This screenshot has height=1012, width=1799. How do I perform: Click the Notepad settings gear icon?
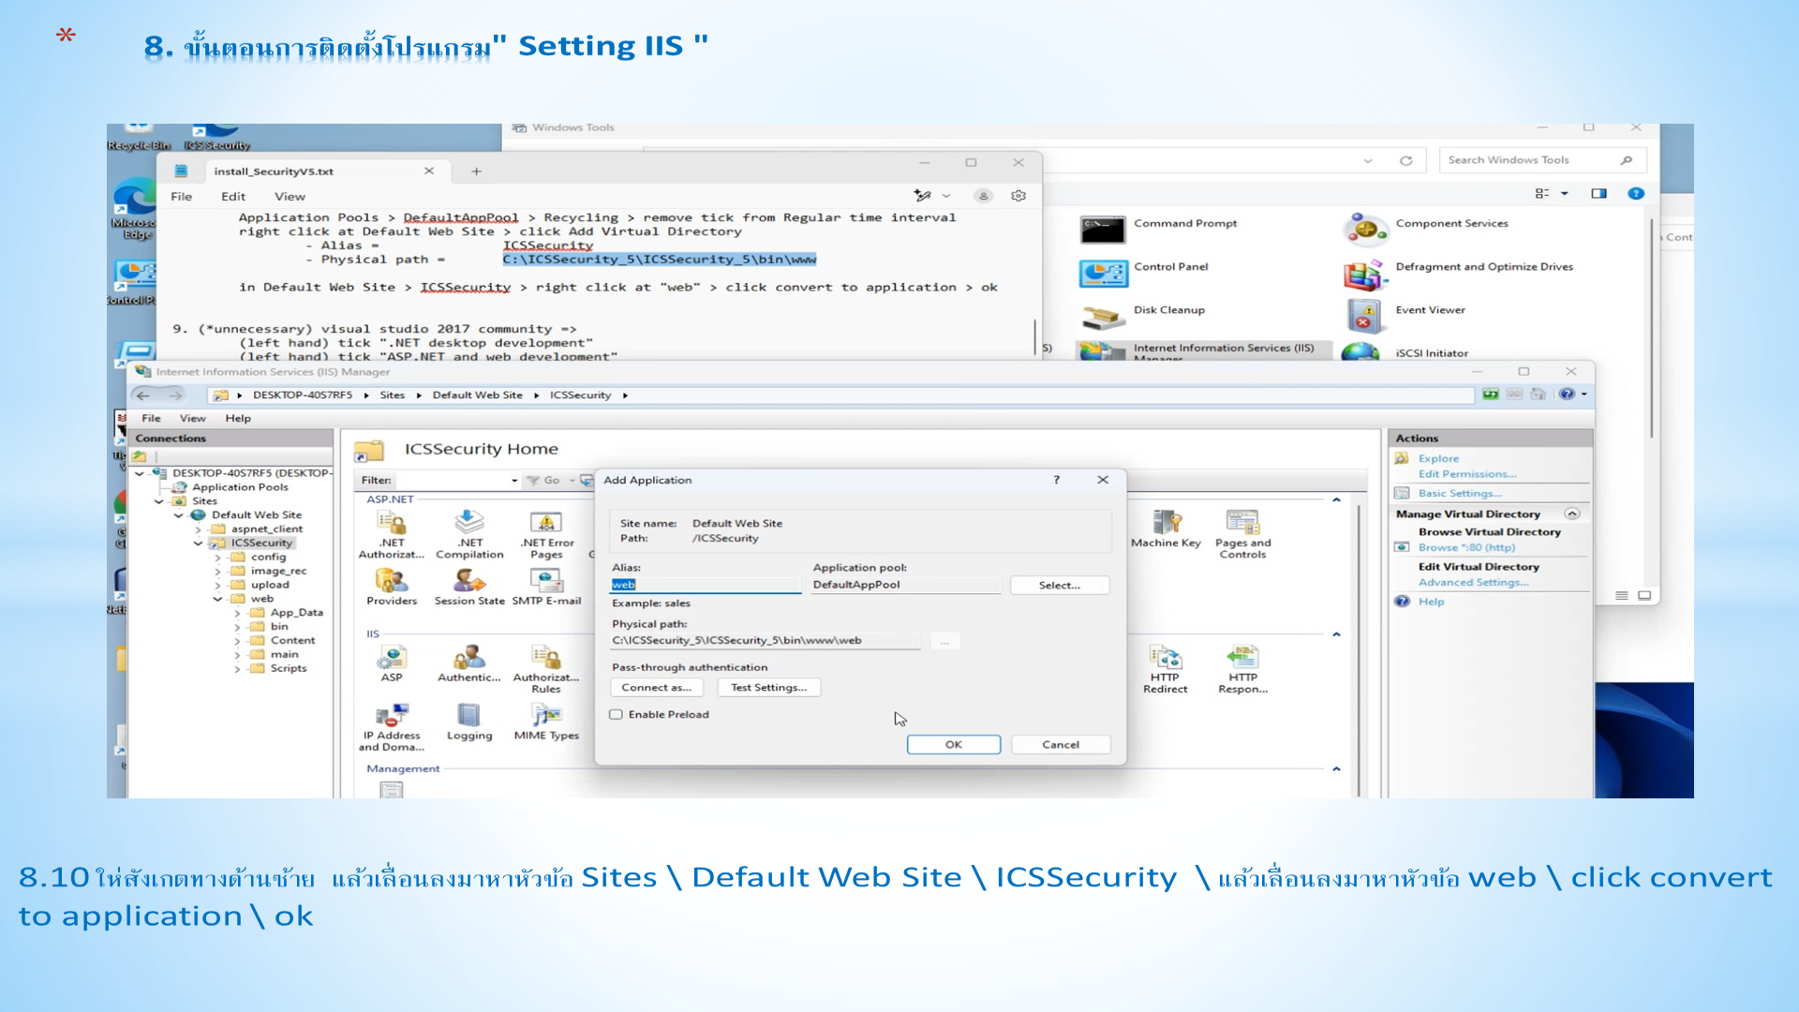(x=1018, y=196)
